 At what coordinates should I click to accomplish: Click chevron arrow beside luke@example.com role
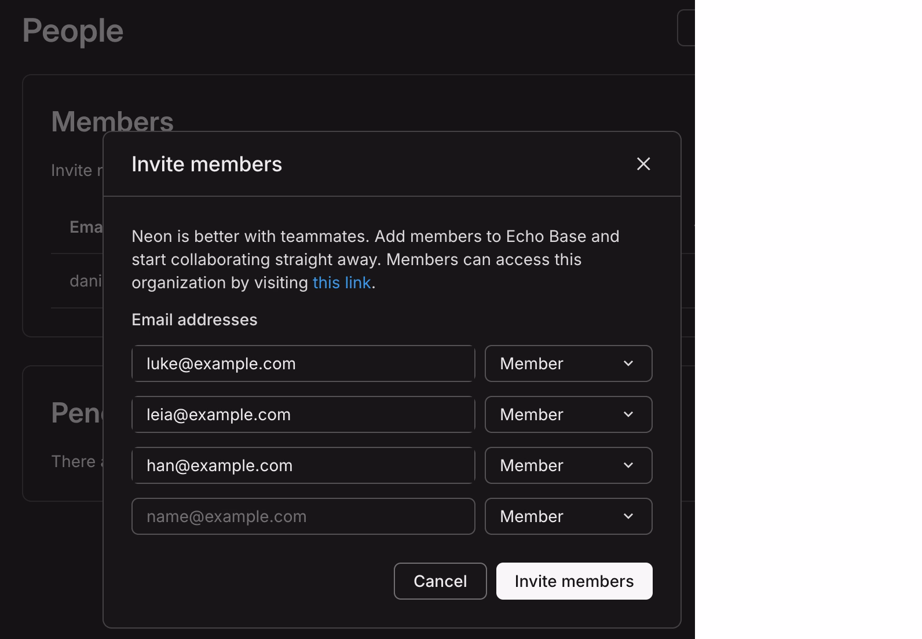tap(628, 363)
